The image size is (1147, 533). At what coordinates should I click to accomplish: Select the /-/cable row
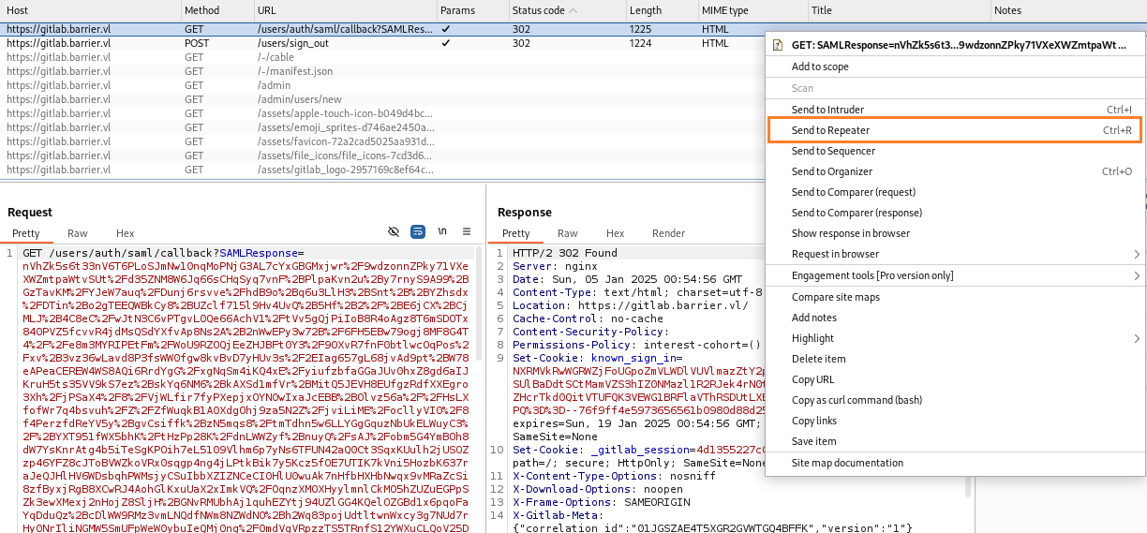[382, 57]
